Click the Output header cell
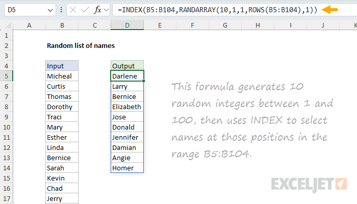Viewport: 357px width, 204px height. [x=127, y=66]
